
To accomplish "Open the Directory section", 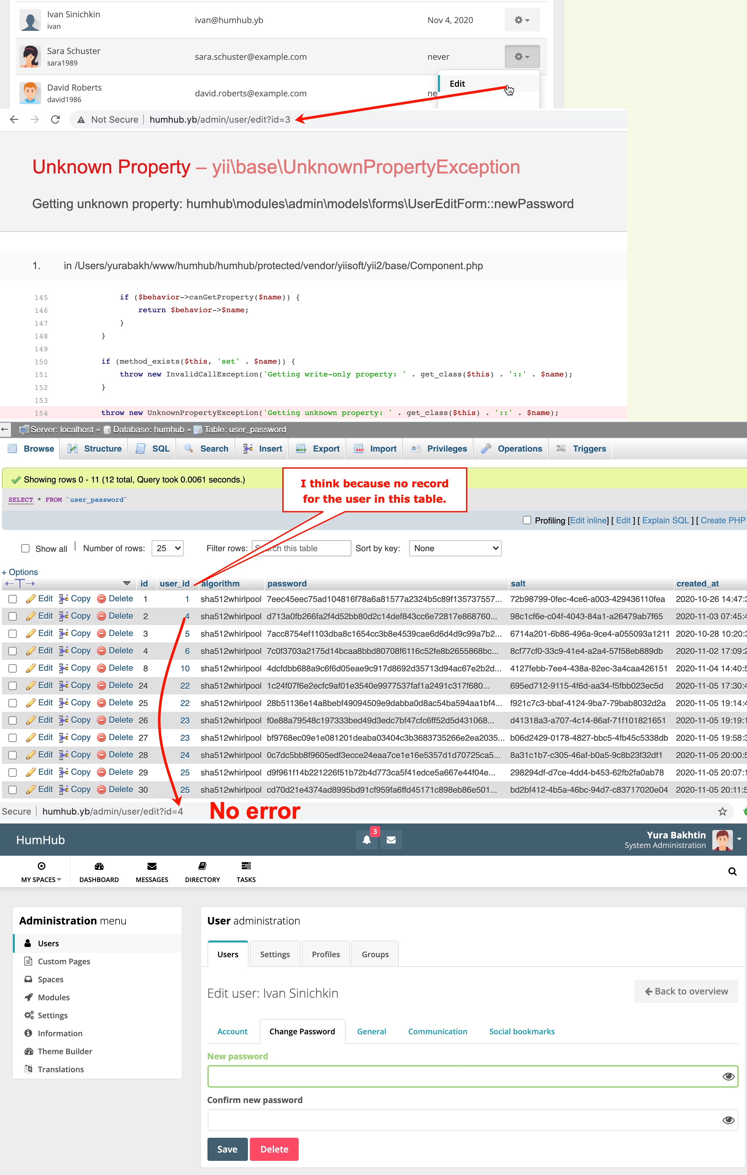I will pyautogui.click(x=202, y=871).
